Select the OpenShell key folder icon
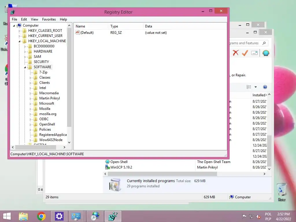Image resolution: width=296 pixels, height=222 pixels. (x=36, y=124)
